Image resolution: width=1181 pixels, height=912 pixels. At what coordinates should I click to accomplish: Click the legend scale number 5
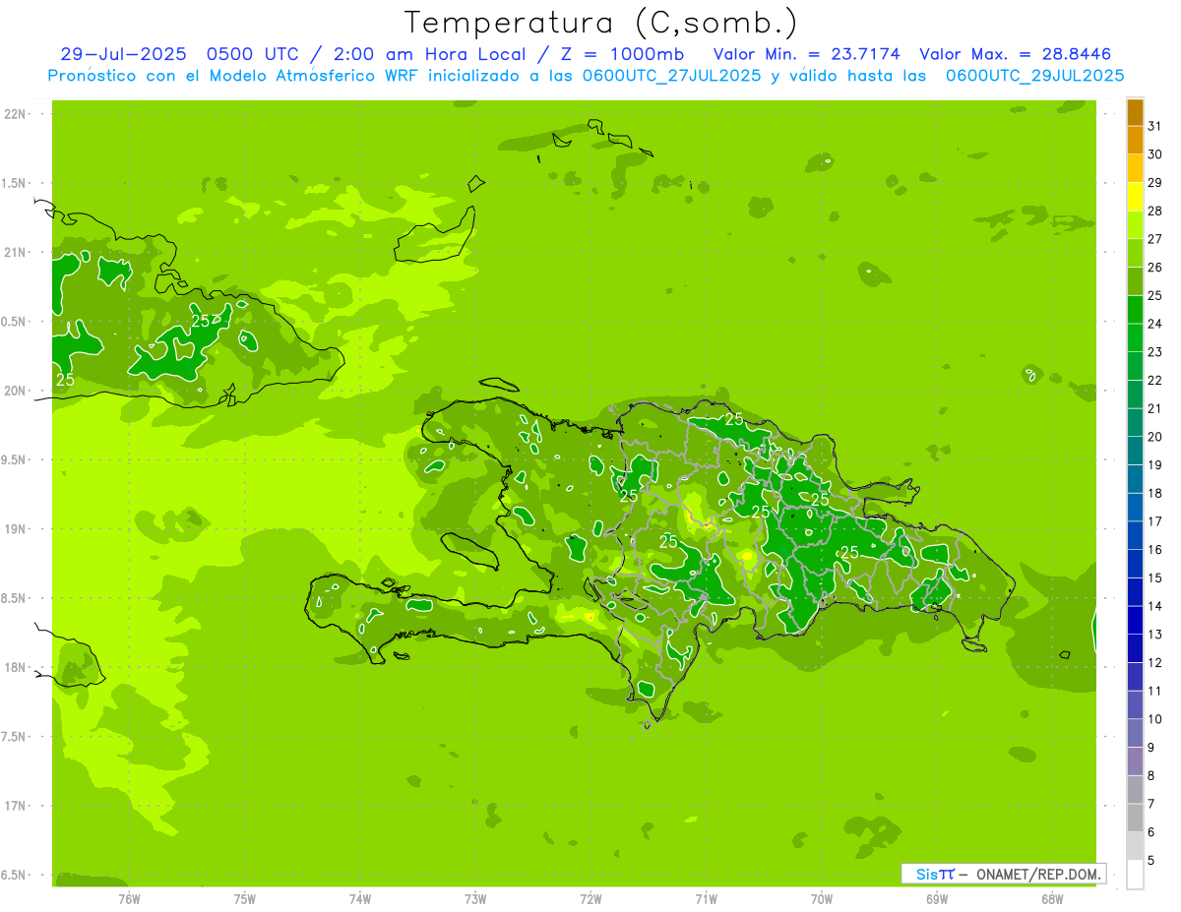pos(1151,861)
